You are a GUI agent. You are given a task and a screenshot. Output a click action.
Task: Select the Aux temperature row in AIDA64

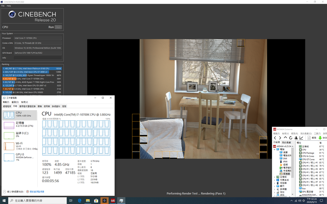(x=311, y=188)
